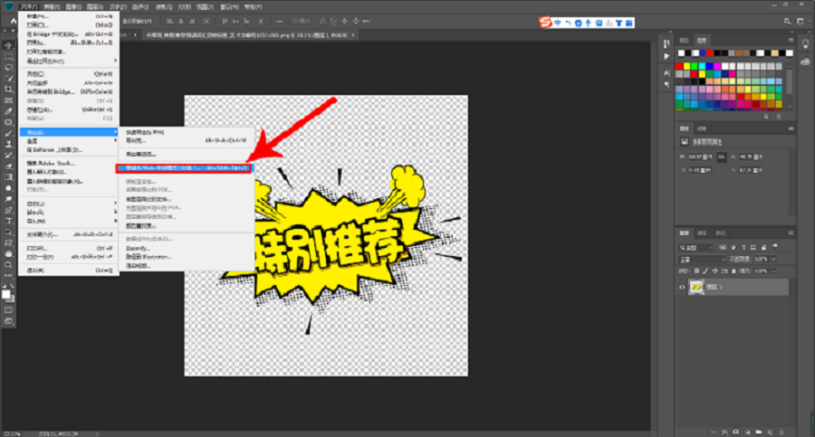The width and height of the screenshot is (815, 437).
Task: Select the Zoom magnifier tool
Action: coord(8,264)
